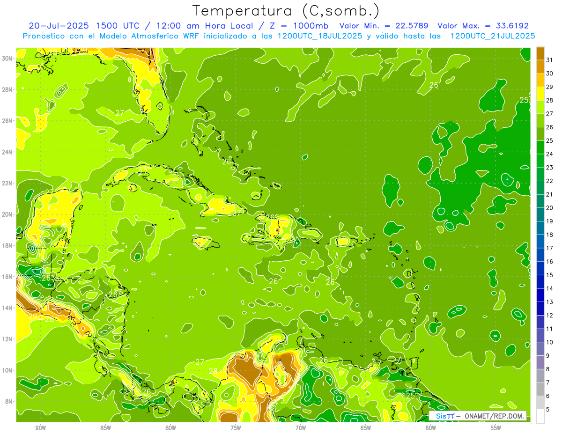Click legend scale value 10
The image size is (562, 434).
(x=550, y=342)
